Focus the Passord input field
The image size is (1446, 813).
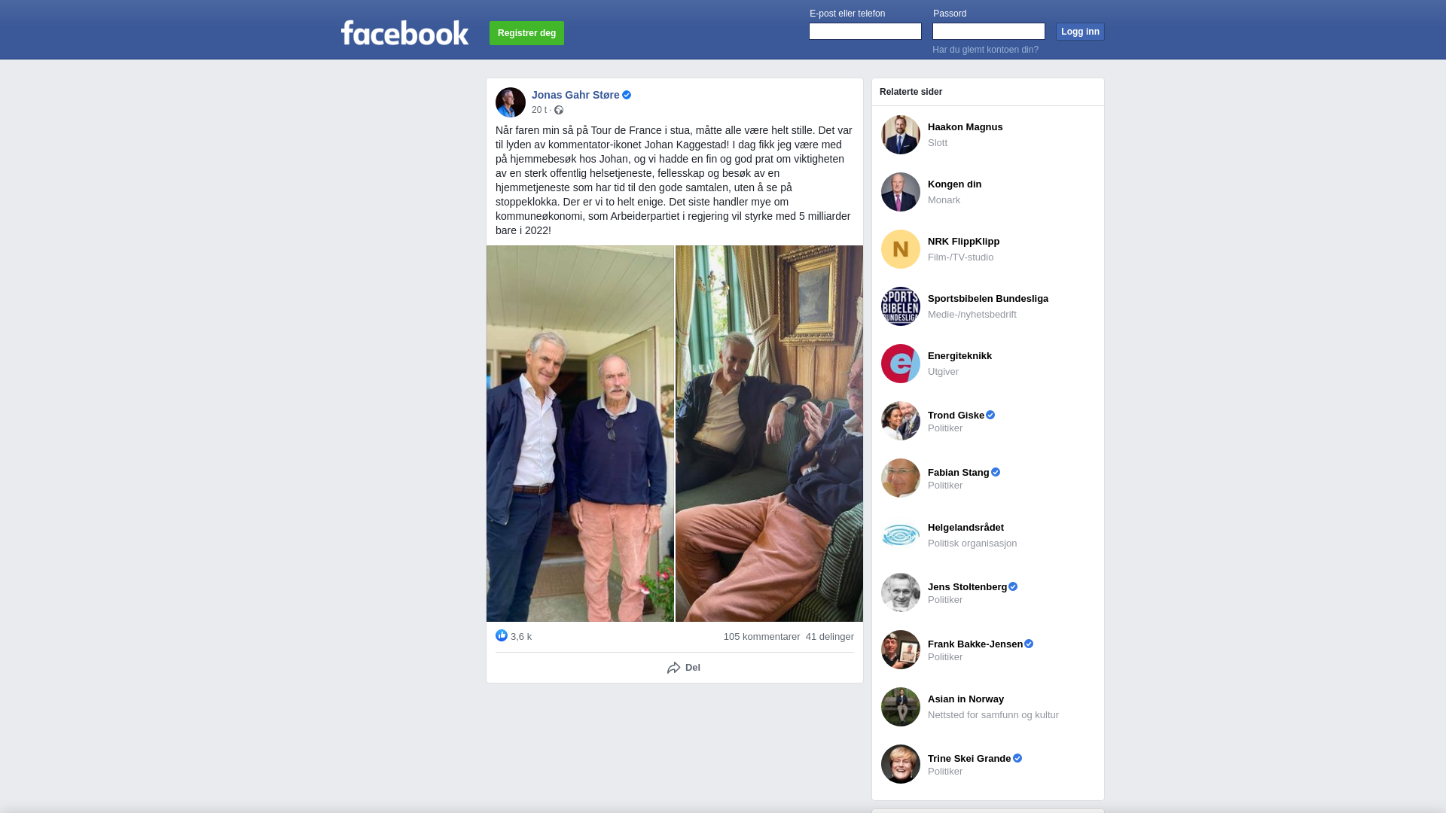coord(989,31)
